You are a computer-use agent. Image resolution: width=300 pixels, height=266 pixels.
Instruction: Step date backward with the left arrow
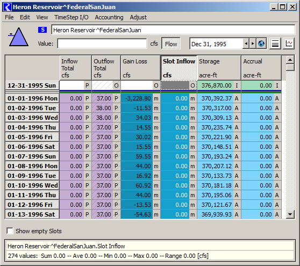(x=246, y=44)
